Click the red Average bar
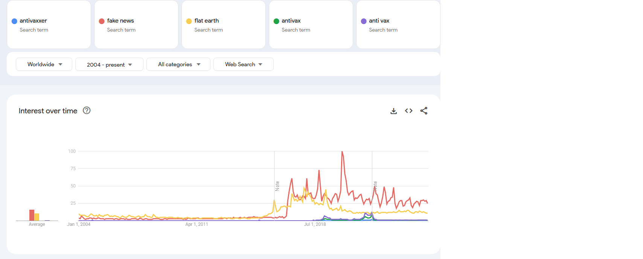This screenshot has width=643, height=259. point(32,215)
